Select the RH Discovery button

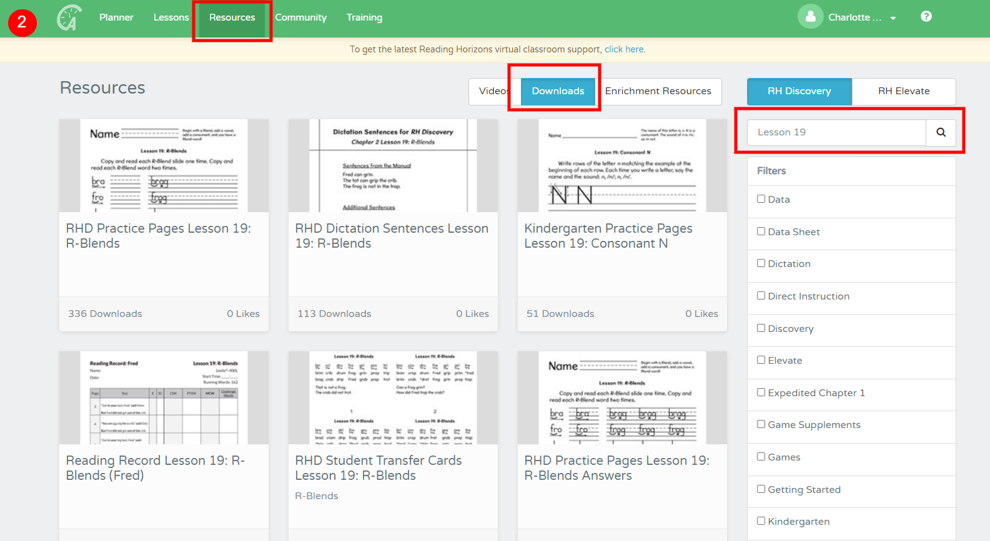799,91
